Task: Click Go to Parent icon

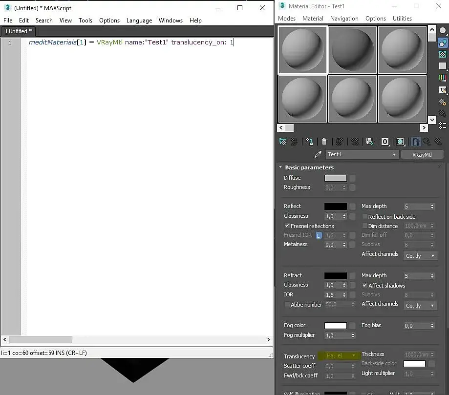Action: [427, 142]
